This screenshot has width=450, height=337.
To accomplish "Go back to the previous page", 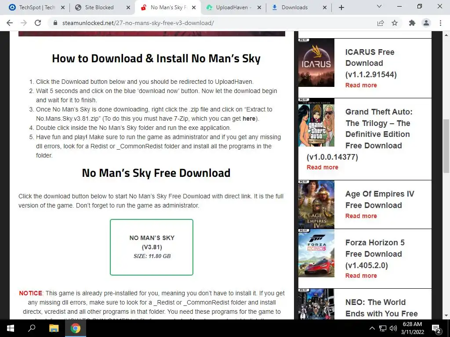I will (10, 23).
